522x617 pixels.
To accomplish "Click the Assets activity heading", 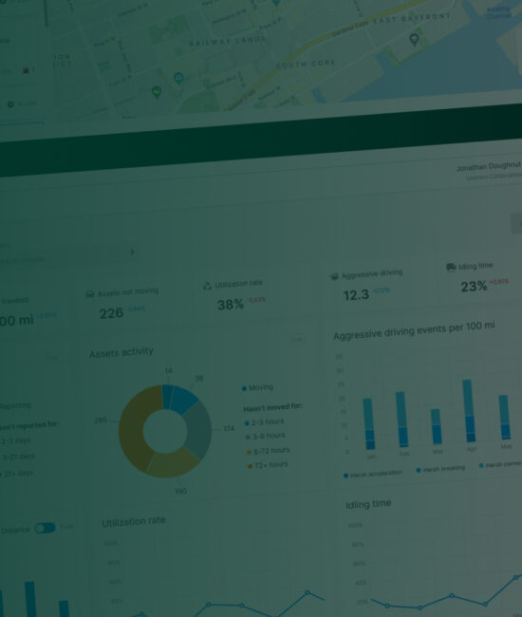I will click(x=121, y=352).
